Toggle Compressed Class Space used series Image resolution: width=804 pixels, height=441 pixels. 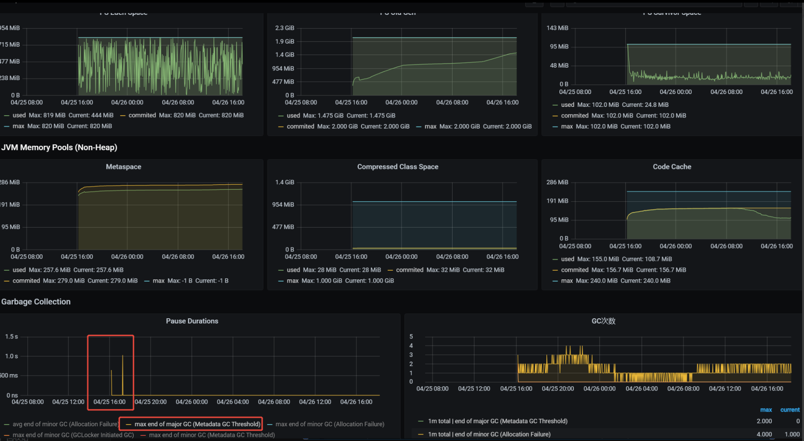(x=293, y=270)
